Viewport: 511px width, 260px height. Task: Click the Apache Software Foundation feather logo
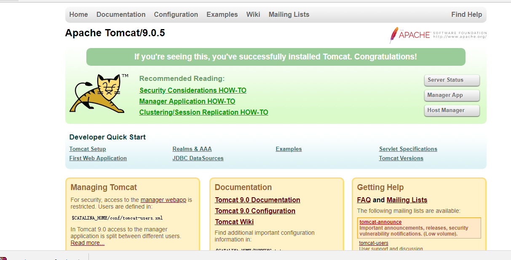[438, 35]
